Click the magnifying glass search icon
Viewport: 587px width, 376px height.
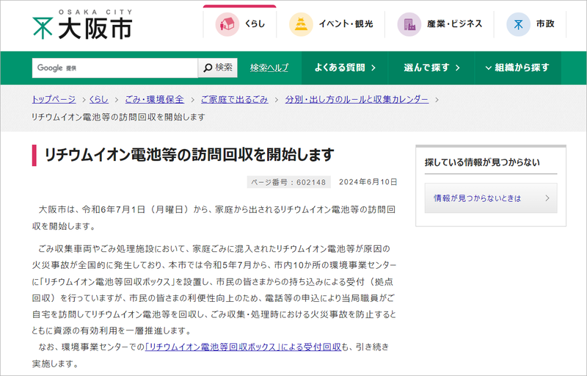pos(208,68)
